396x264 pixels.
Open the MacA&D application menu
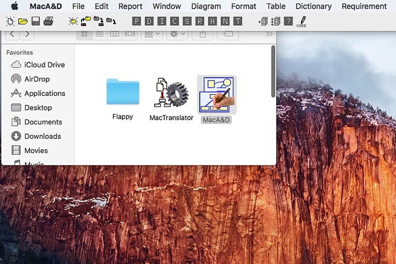(46, 6)
